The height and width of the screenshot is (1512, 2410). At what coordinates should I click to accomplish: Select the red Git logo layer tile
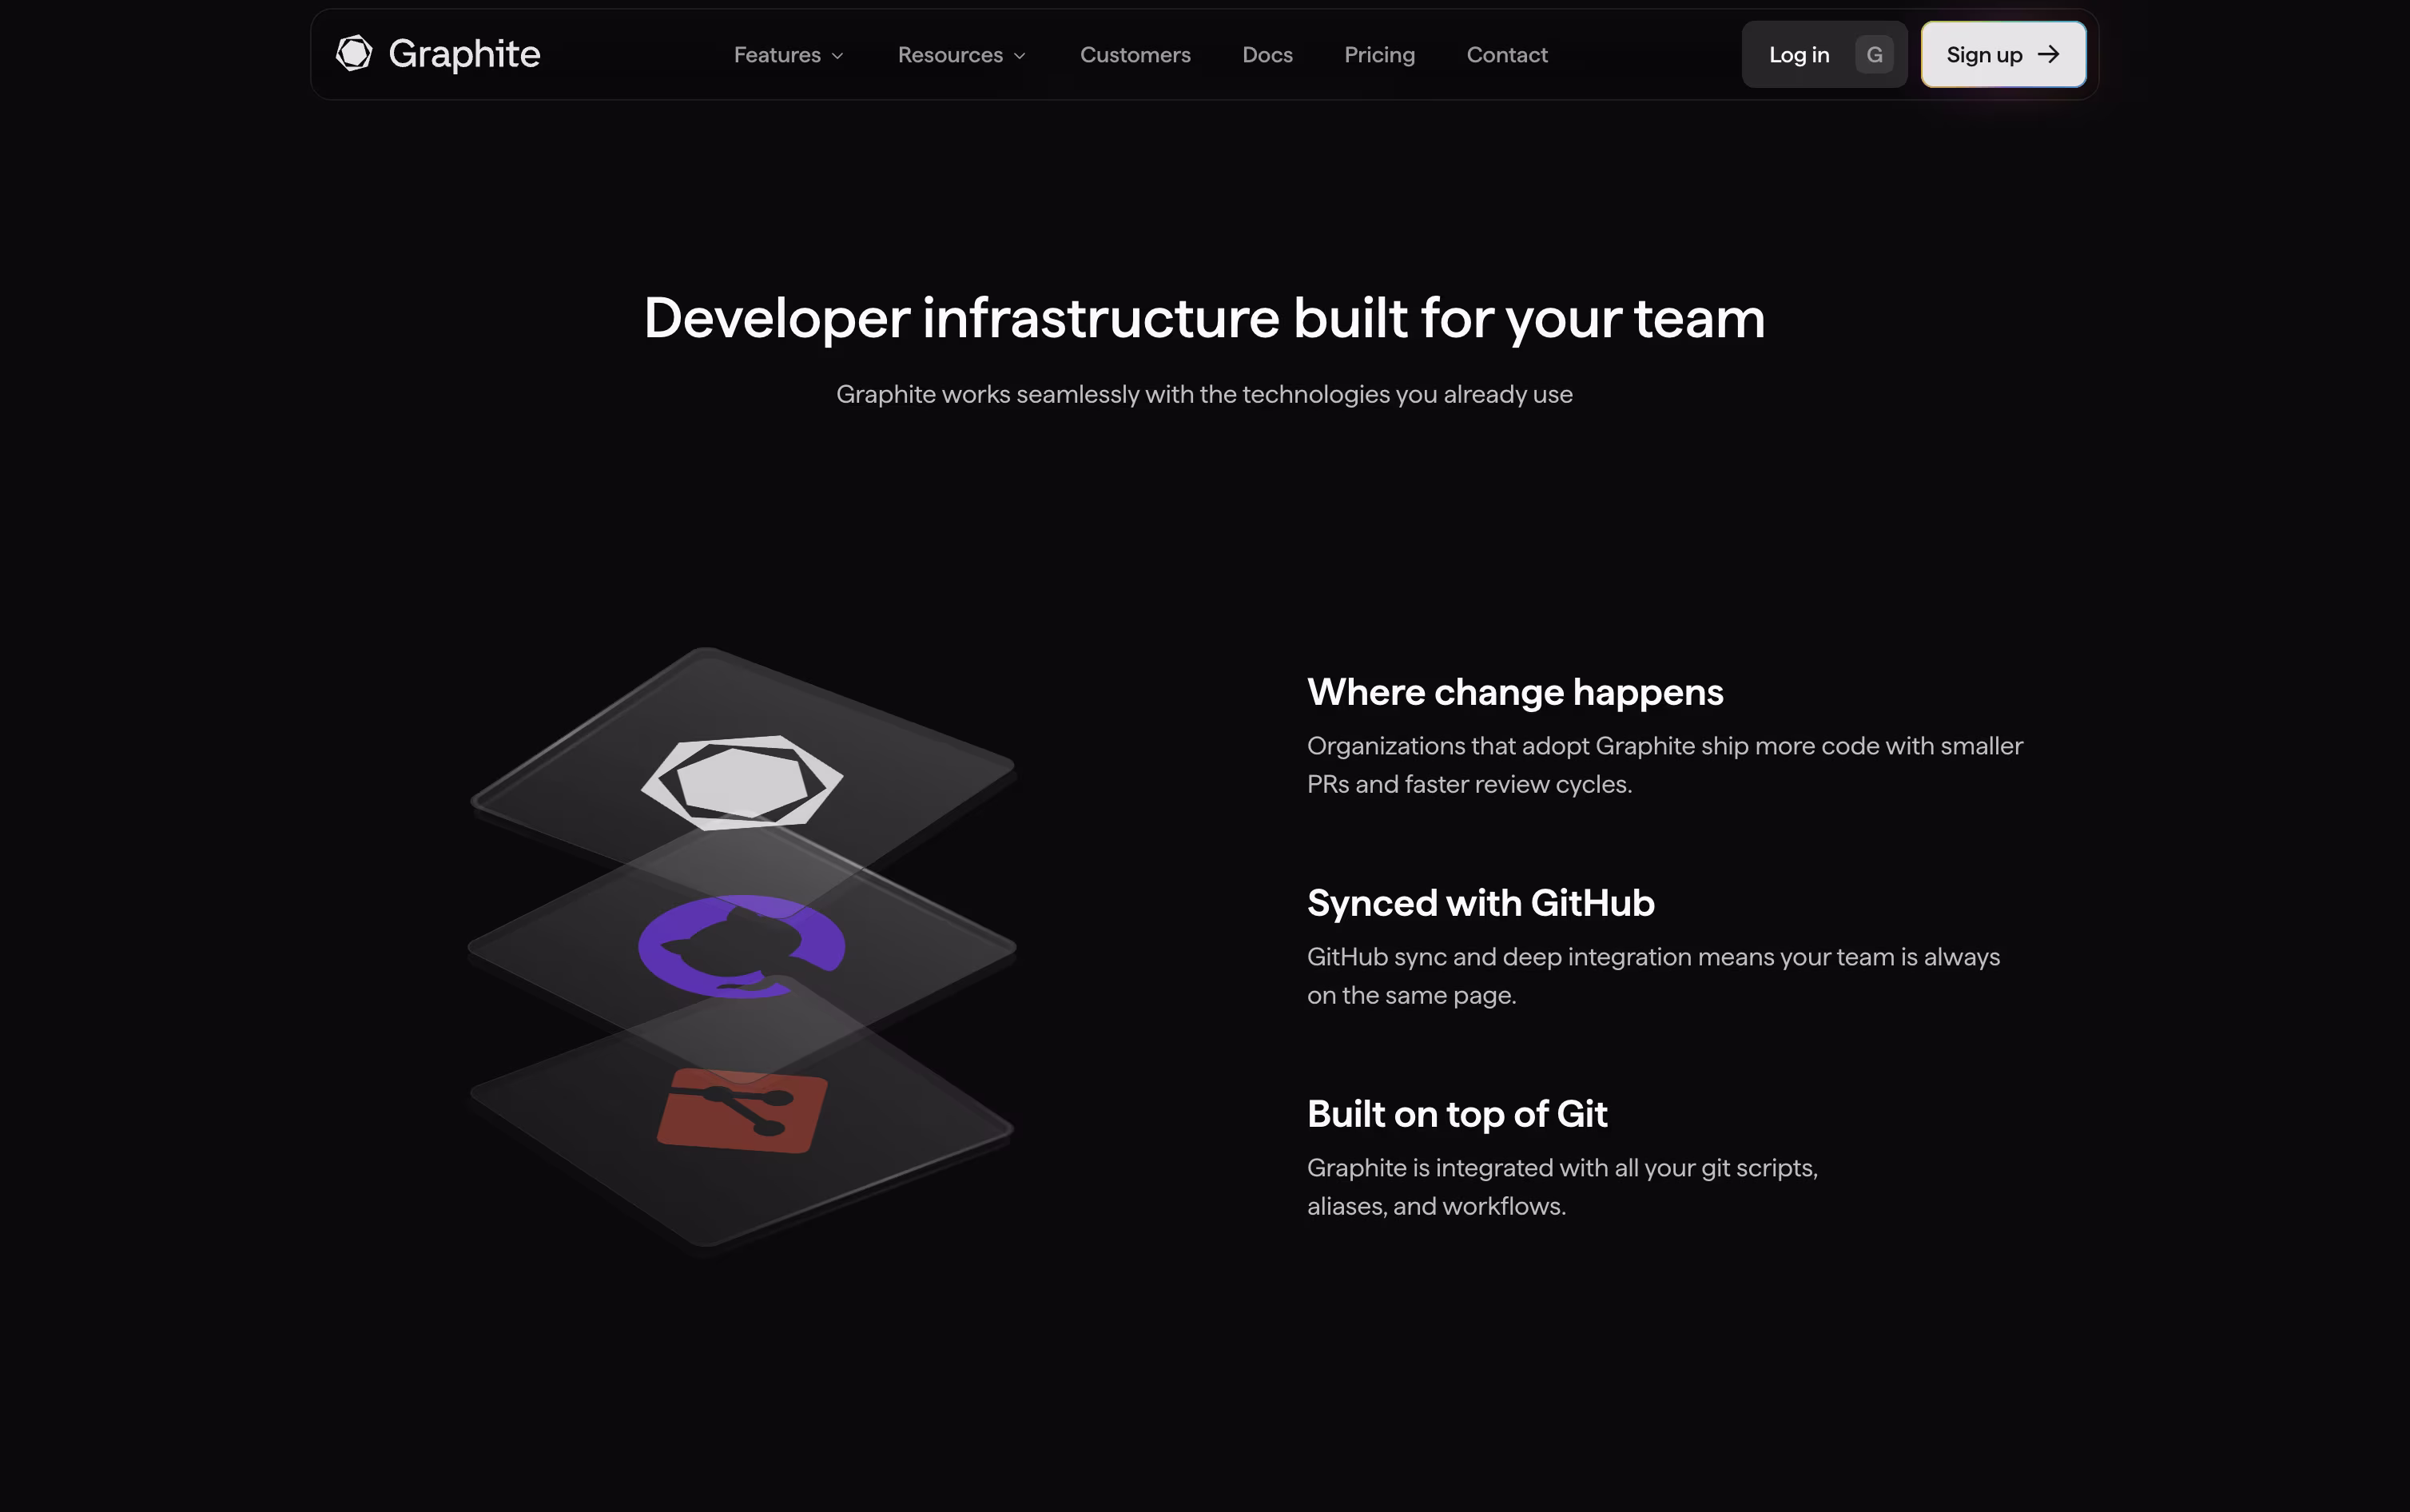pos(742,1112)
